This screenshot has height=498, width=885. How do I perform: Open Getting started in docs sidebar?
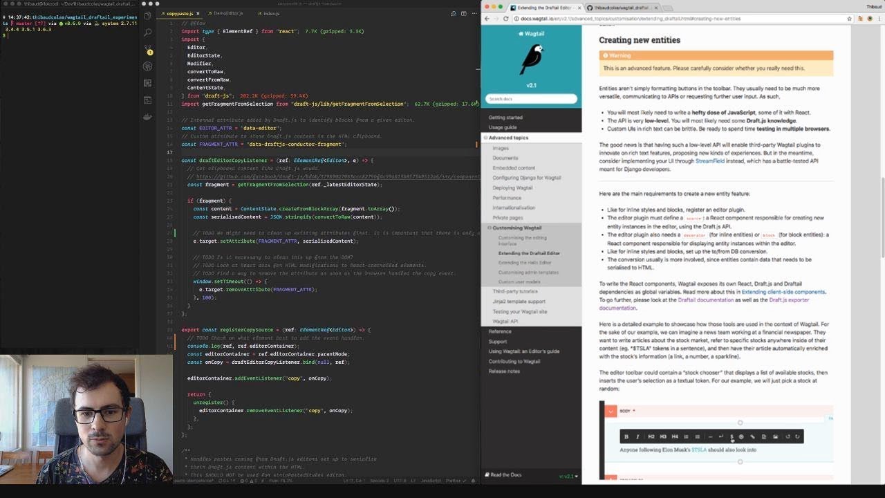click(x=505, y=118)
